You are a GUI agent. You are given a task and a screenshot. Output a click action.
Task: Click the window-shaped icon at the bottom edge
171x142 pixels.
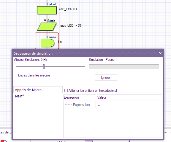click(x=89, y=141)
